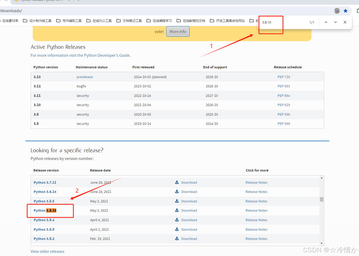Click the 2024-10-01 (planned) date cell
The width and height of the screenshot is (359, 256).
coord(150,77)
